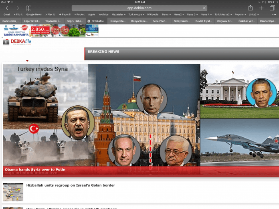Switch to Devlet Tiyat... tab
This screenshot has width=279, height=209.
tap(204, 21)
